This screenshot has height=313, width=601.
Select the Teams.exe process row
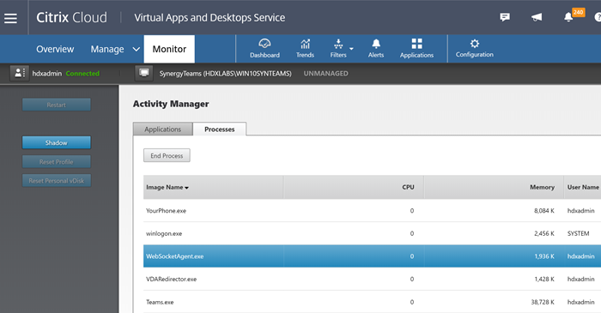[x=372, y=302]
